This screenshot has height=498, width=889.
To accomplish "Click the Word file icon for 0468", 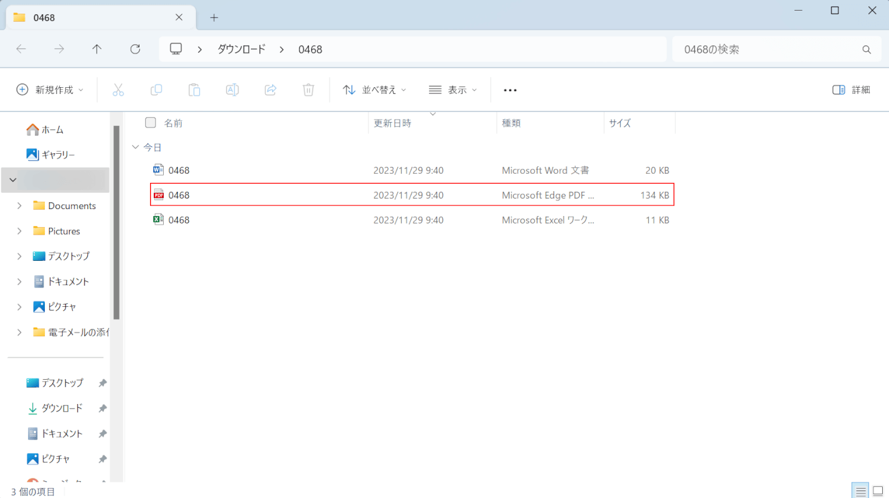I will tap(159, 170).
